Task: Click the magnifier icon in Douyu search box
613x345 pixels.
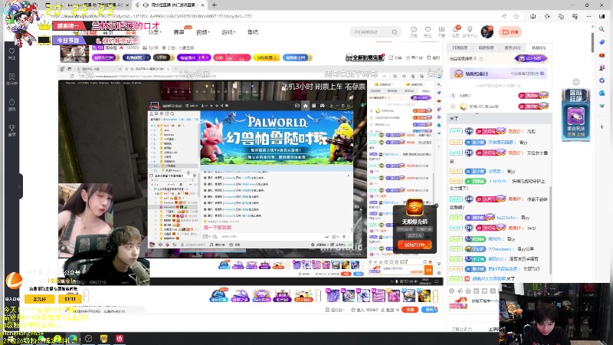Action: 395,32
